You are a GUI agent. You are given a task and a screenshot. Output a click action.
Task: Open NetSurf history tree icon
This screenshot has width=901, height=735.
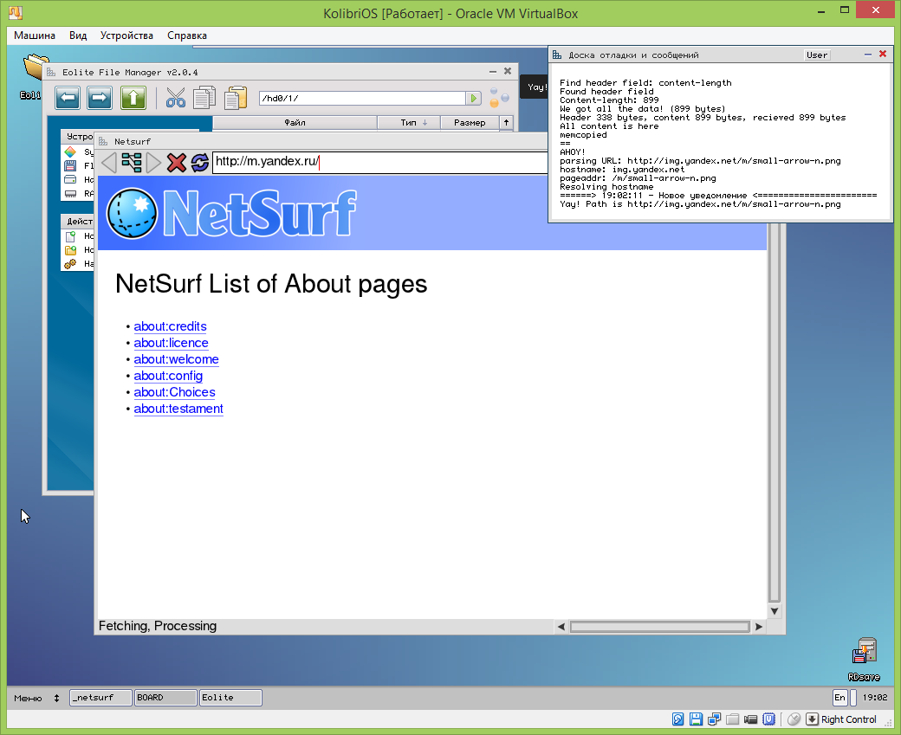coord(132,162)
